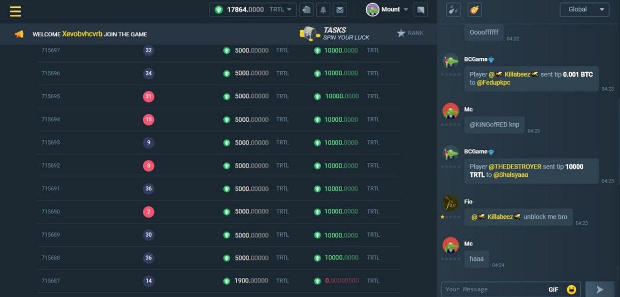Toggle the chat panel icon beside Mount

tap(421, 10)
